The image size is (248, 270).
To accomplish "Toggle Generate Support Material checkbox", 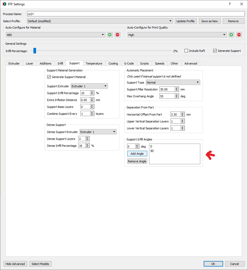I will [x=49, y=77].
